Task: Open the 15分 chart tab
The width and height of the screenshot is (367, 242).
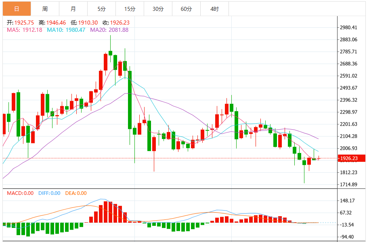Action: coord(130,9)
